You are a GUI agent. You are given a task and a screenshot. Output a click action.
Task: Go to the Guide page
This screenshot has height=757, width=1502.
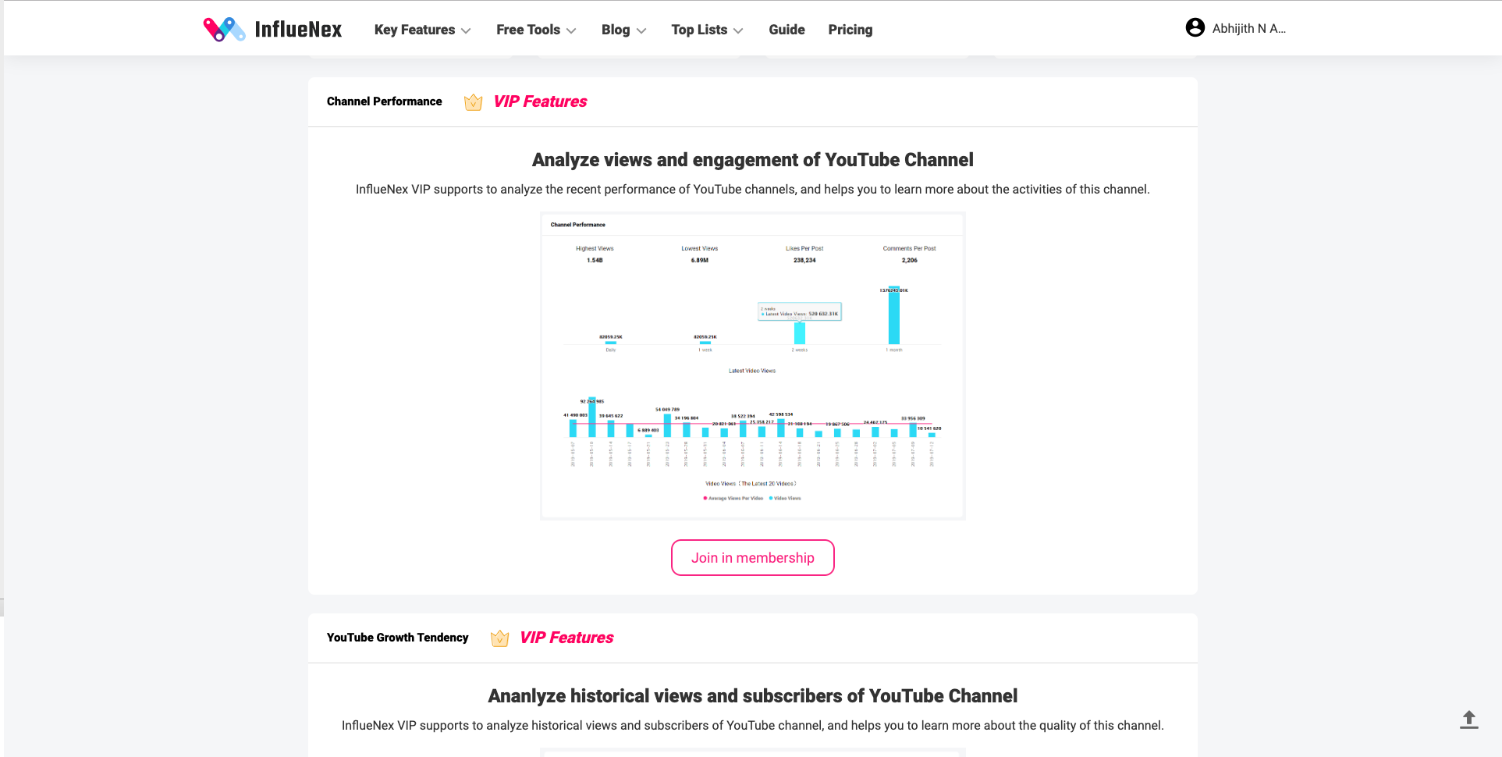pyautogui.click(x=787, y=30)
